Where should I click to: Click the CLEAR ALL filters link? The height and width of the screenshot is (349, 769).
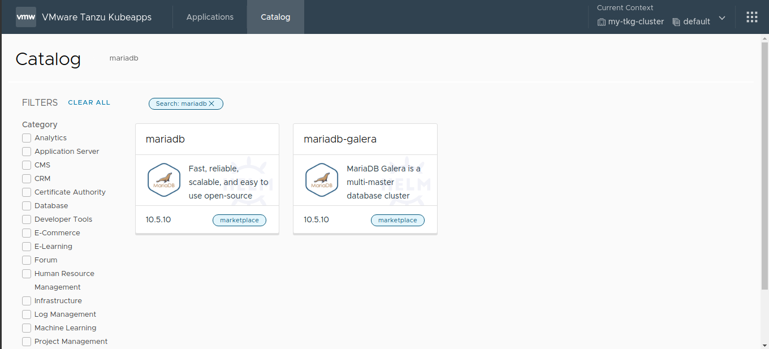(89, 102)
